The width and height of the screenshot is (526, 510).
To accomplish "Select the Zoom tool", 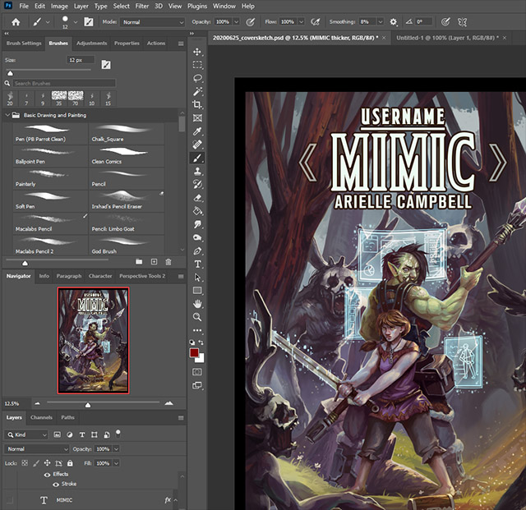I will (197, 317).
